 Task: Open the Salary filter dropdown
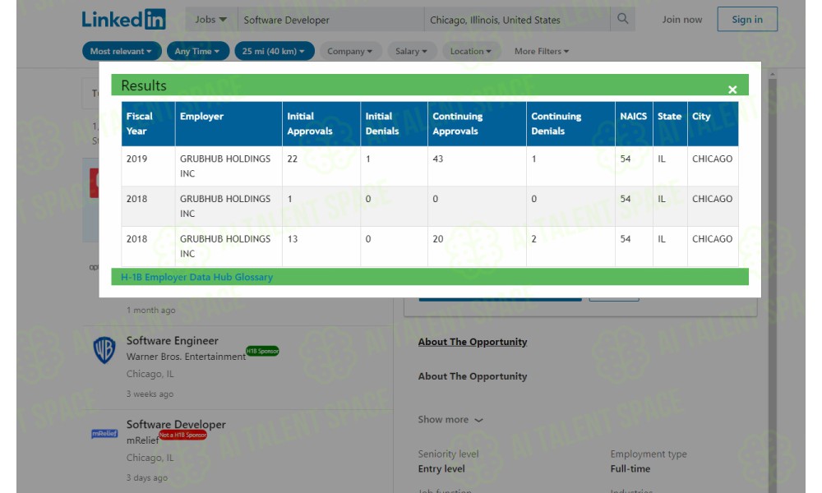[411, 51]
